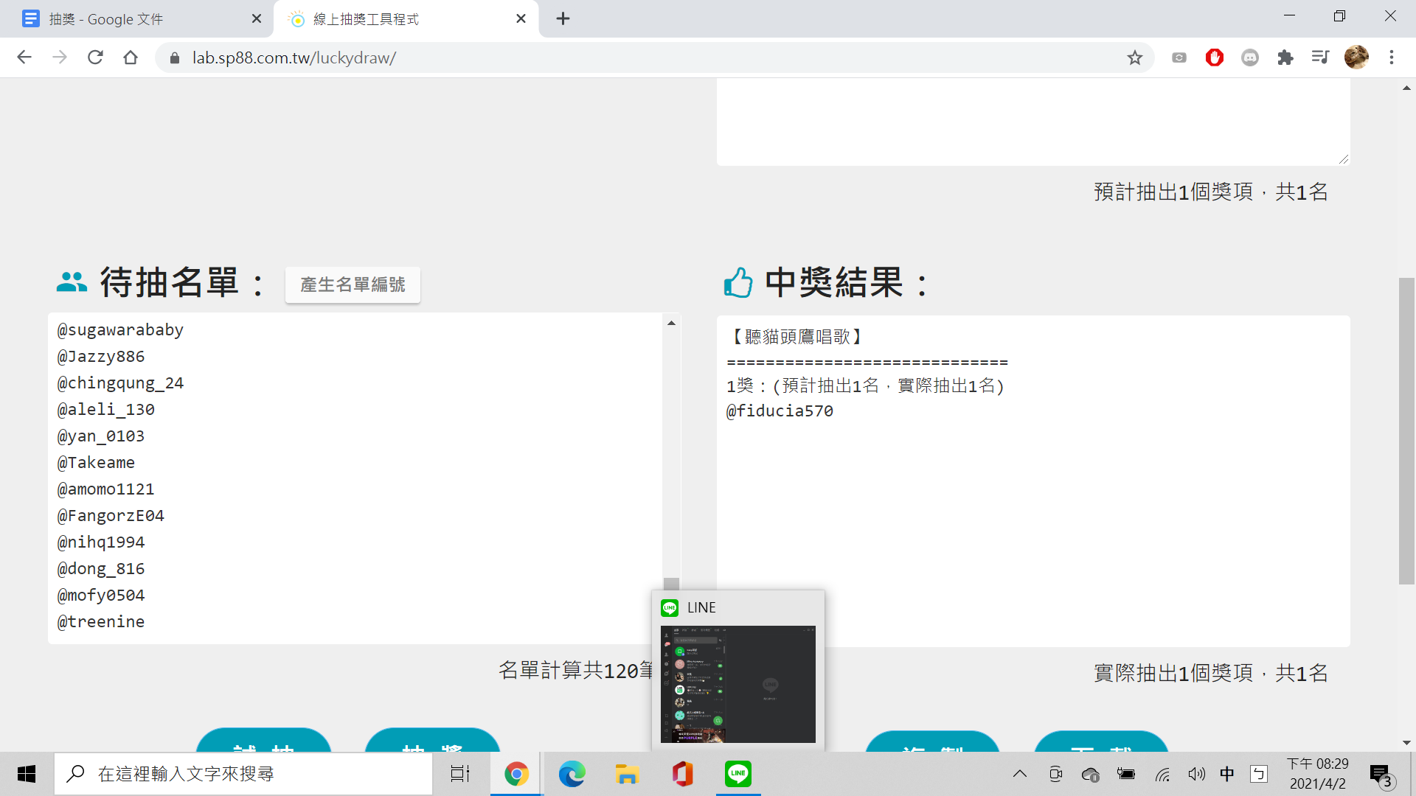Image resolution: width=1416 pixels, height=796 pixels.
Task: Open a new browser tab
Action: (563, 19)
